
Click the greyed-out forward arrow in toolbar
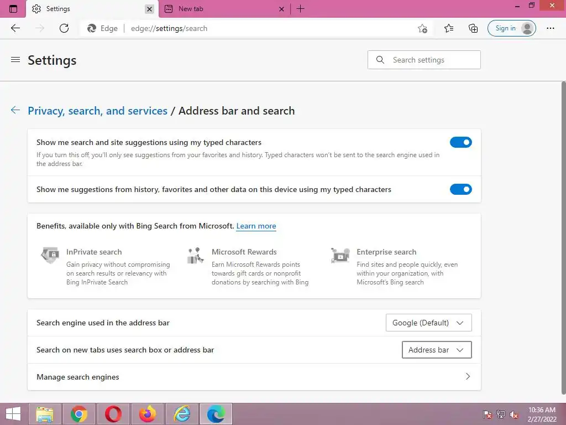coord(40,28)
